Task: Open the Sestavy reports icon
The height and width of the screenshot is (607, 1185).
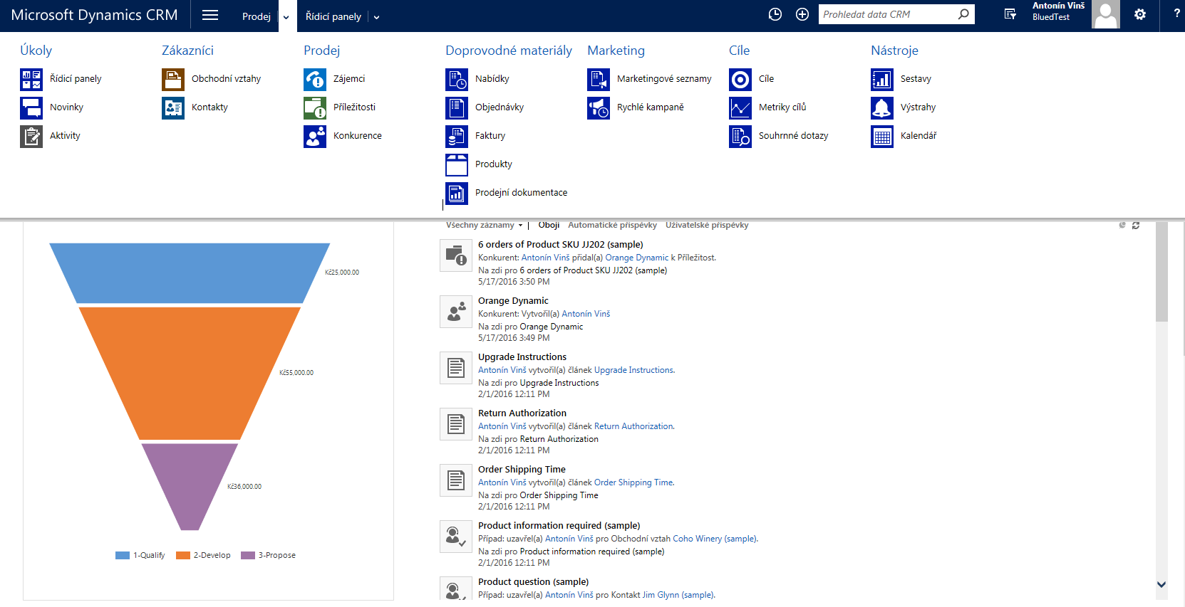Action: coord(882,79)
